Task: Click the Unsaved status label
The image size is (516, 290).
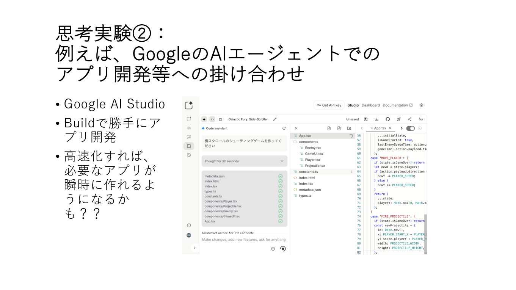Action: (x=352, y=119)
